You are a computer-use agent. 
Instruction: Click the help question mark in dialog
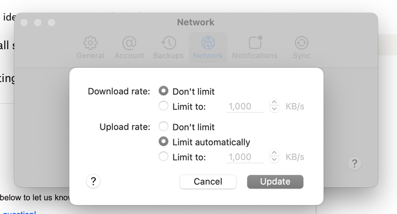click(93, 181)
